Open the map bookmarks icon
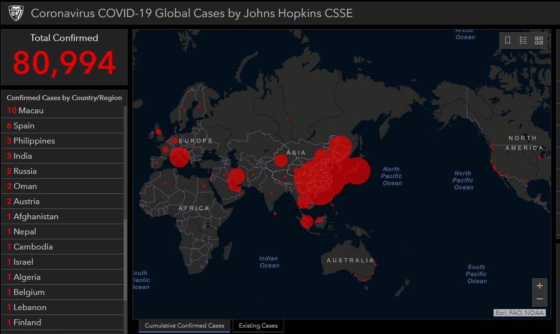This screenshot has height=334, width=560. [x=508, y=41]
